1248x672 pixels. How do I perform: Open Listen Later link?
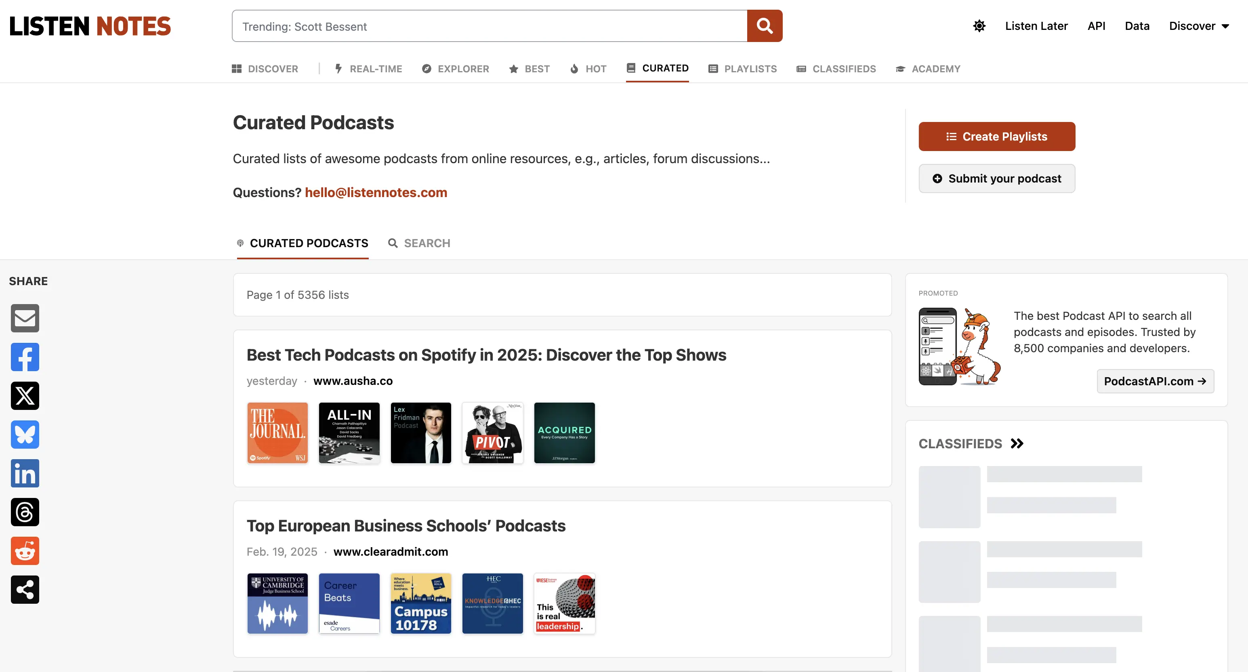[1036, 26]
